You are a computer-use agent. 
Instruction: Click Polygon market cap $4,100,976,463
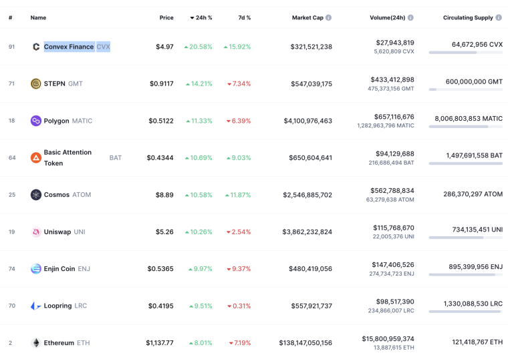(307, 121)
